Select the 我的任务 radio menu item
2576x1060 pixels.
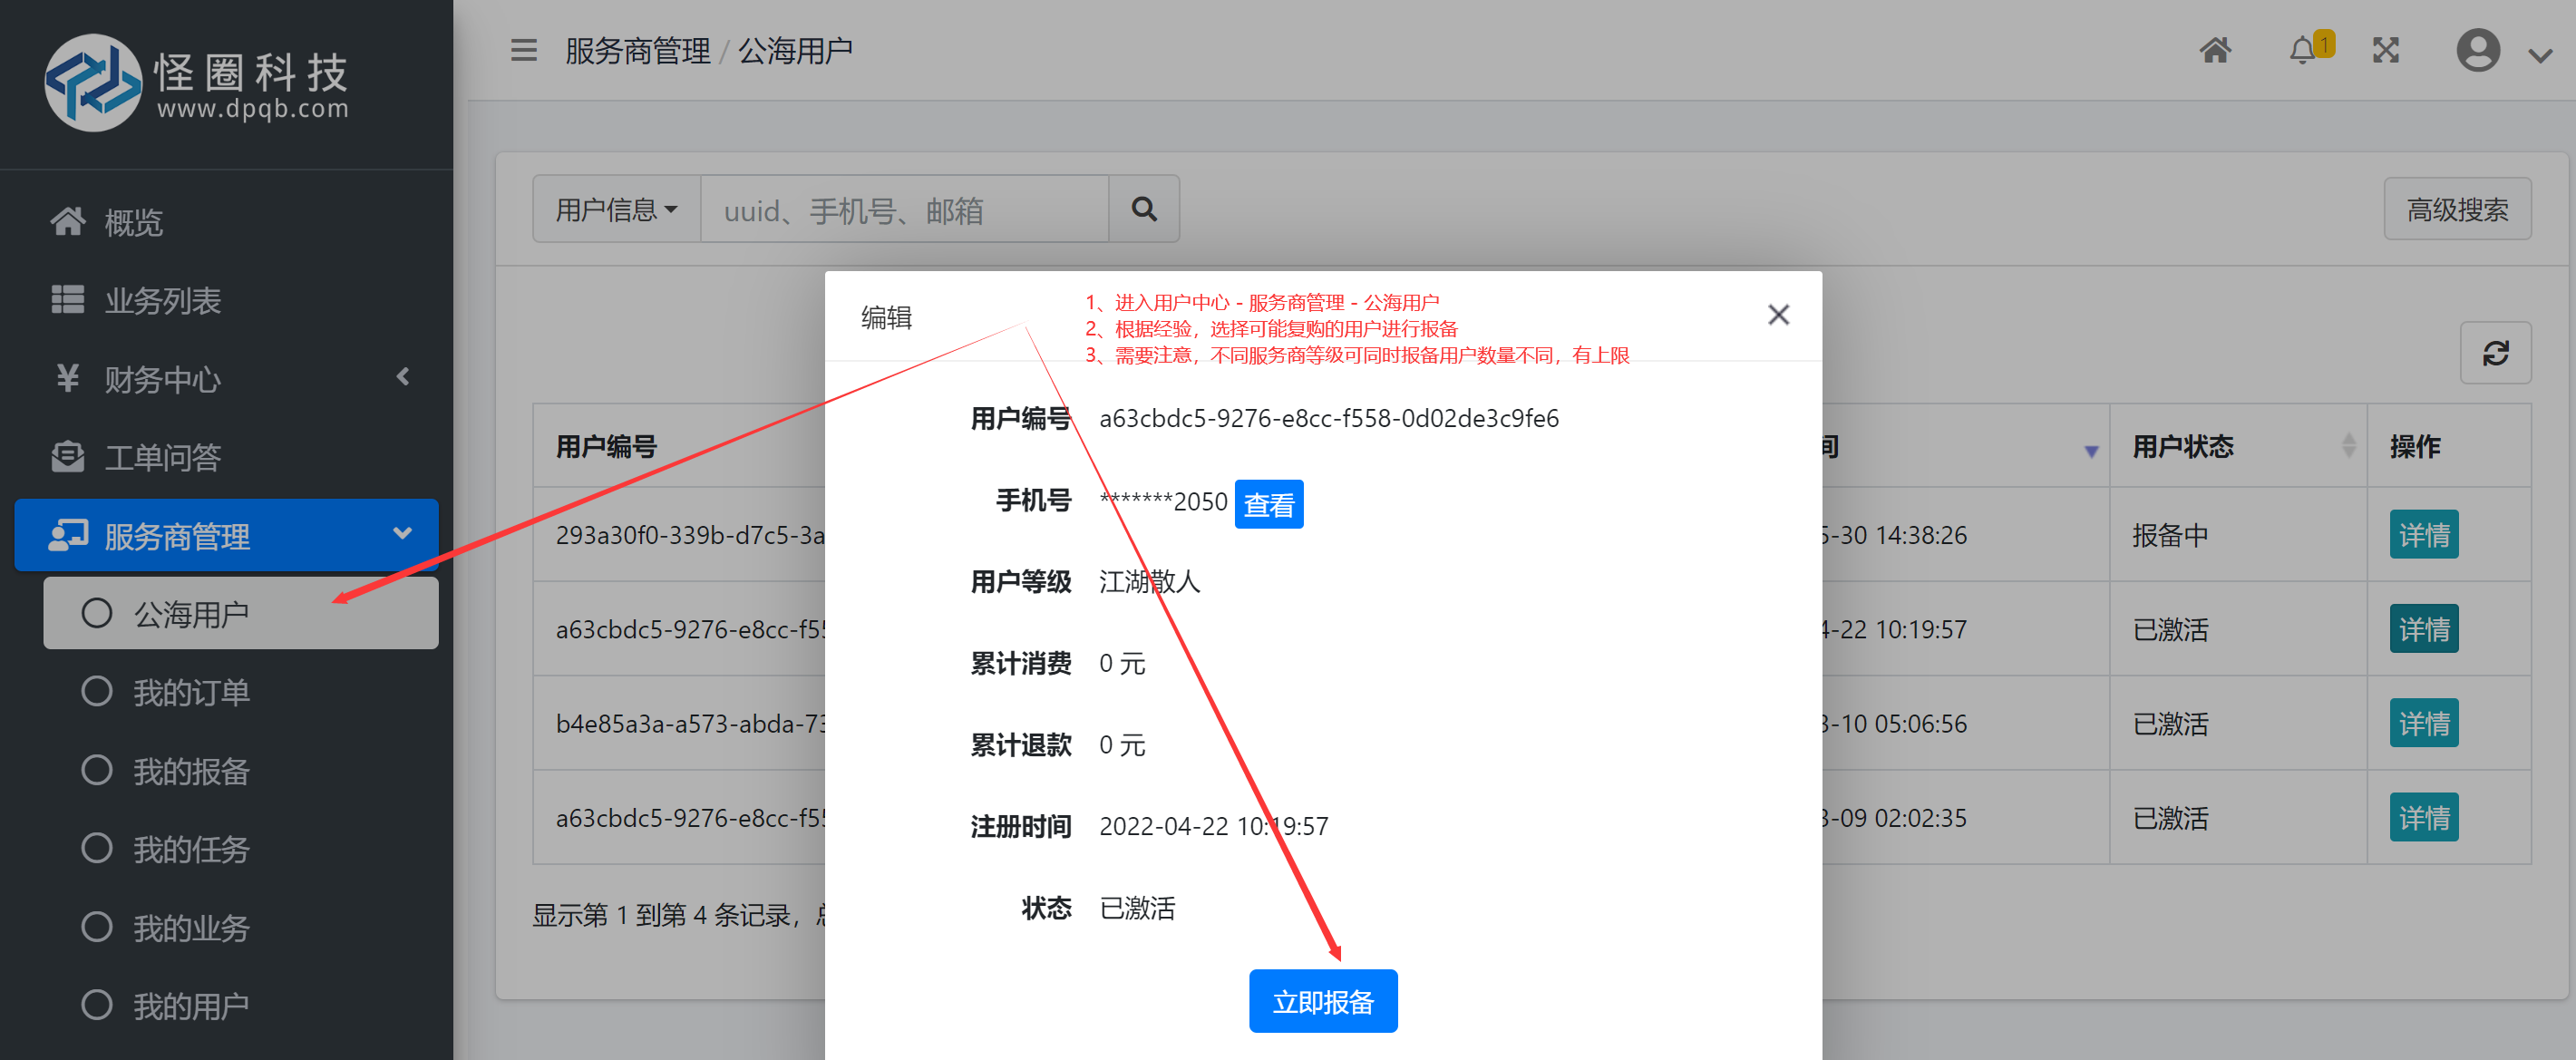point(190,849)
